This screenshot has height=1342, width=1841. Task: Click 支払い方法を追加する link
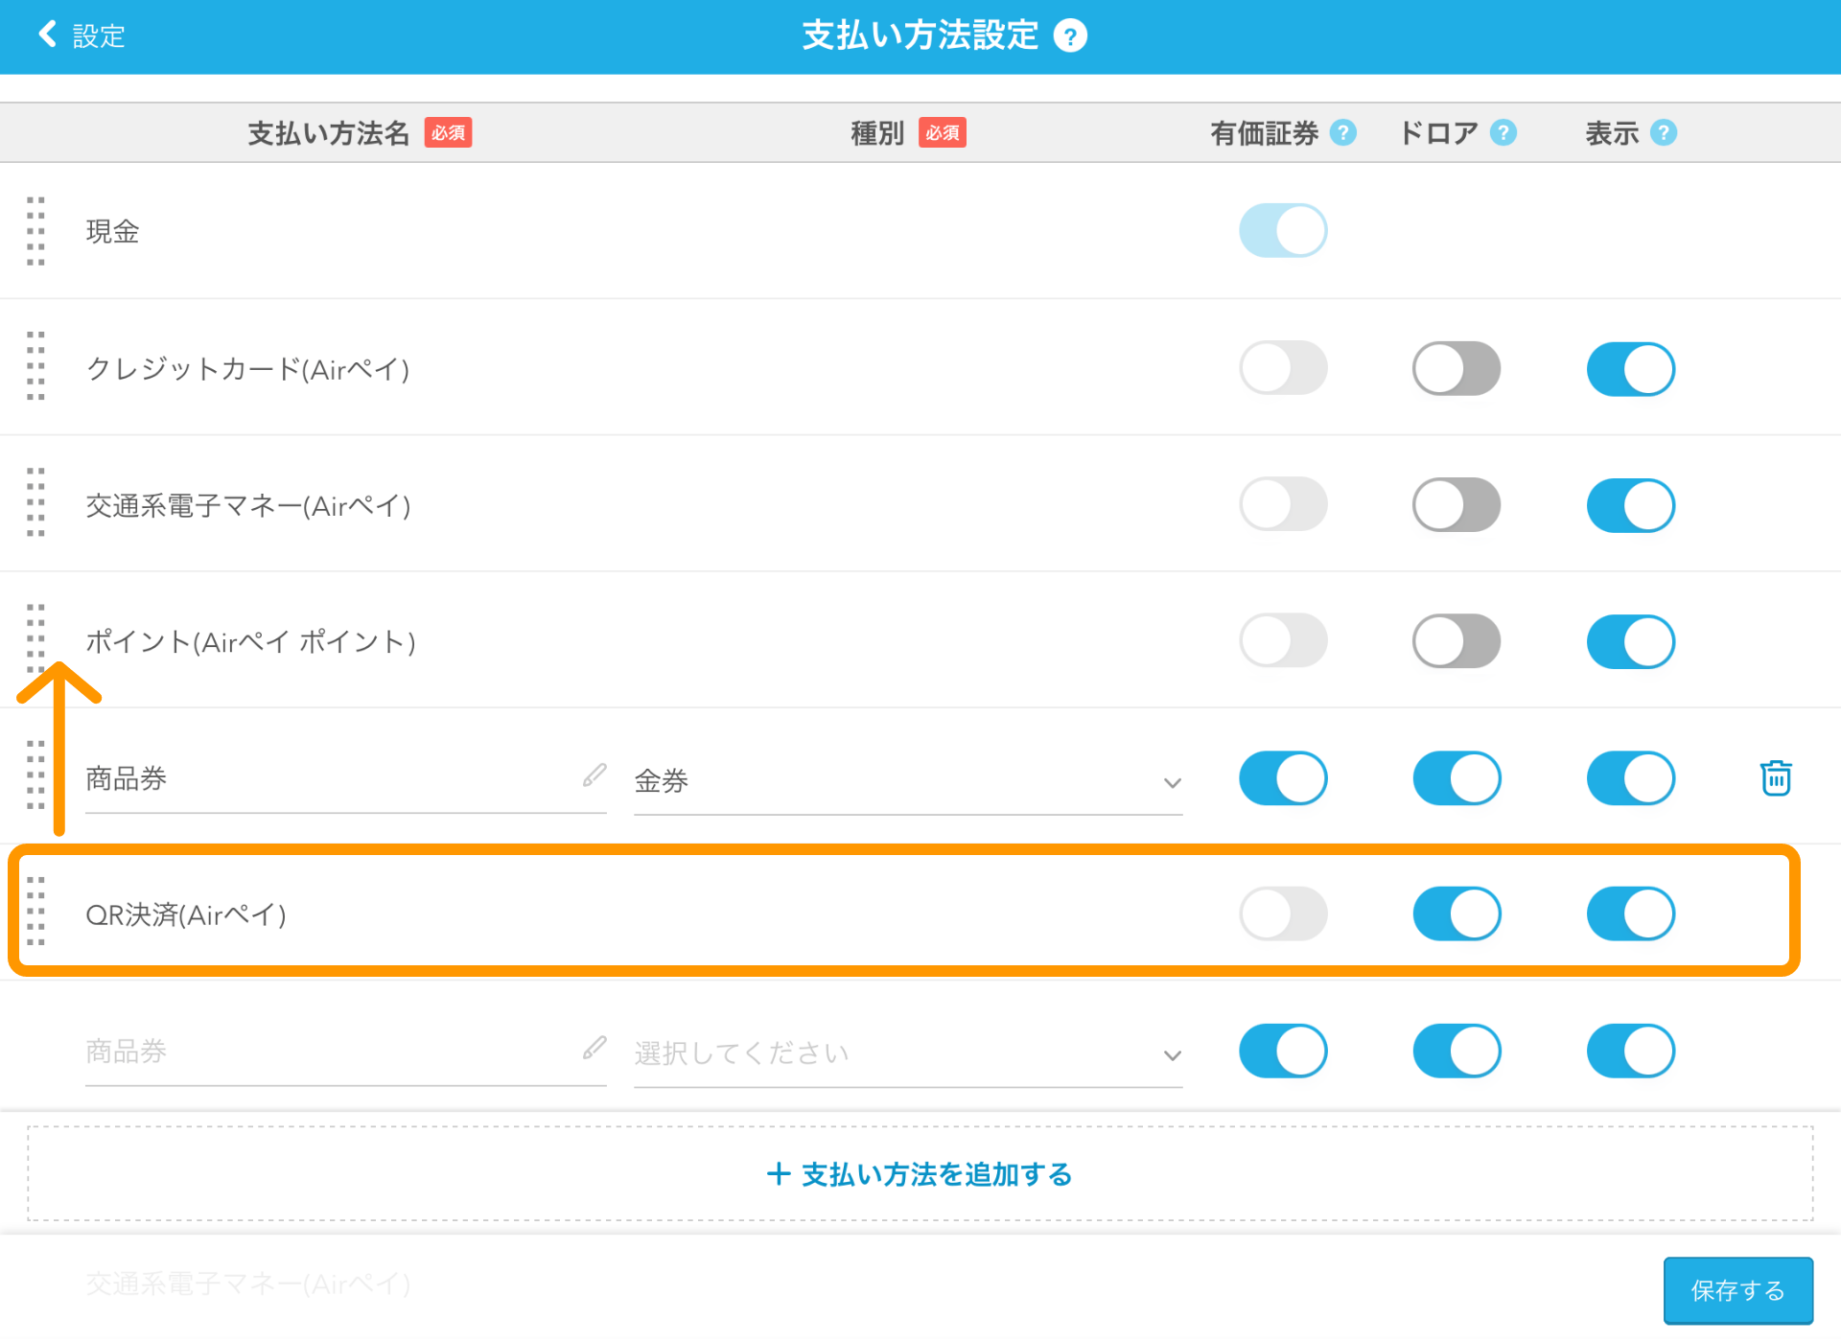click(920, 1174)
